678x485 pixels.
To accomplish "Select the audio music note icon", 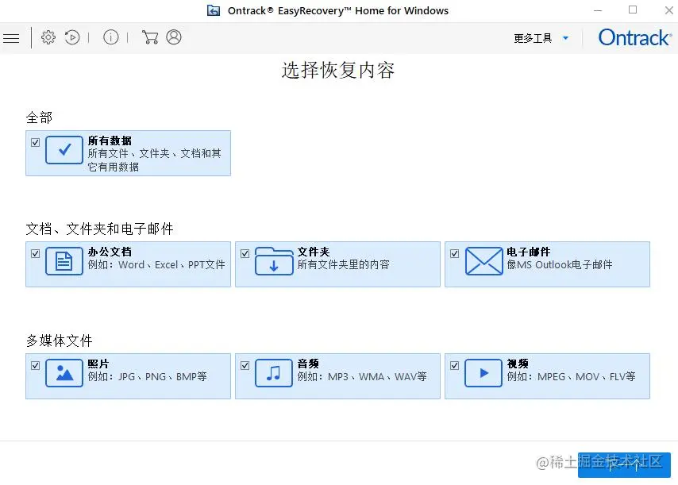I will point(274,372).
